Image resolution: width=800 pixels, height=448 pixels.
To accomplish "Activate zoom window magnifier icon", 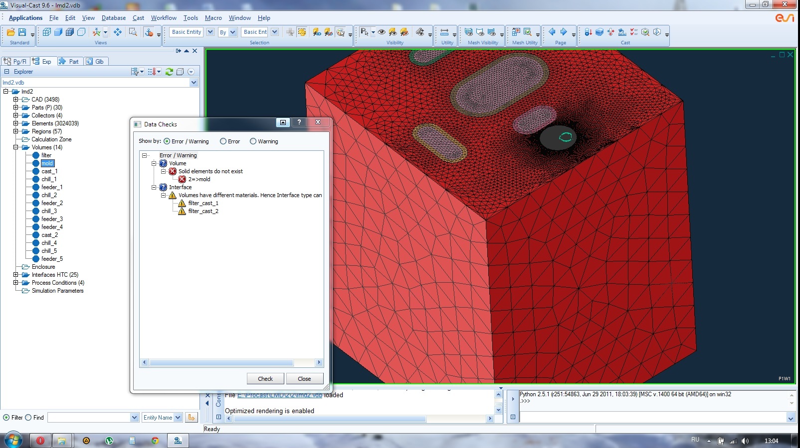I will point(133,32).
